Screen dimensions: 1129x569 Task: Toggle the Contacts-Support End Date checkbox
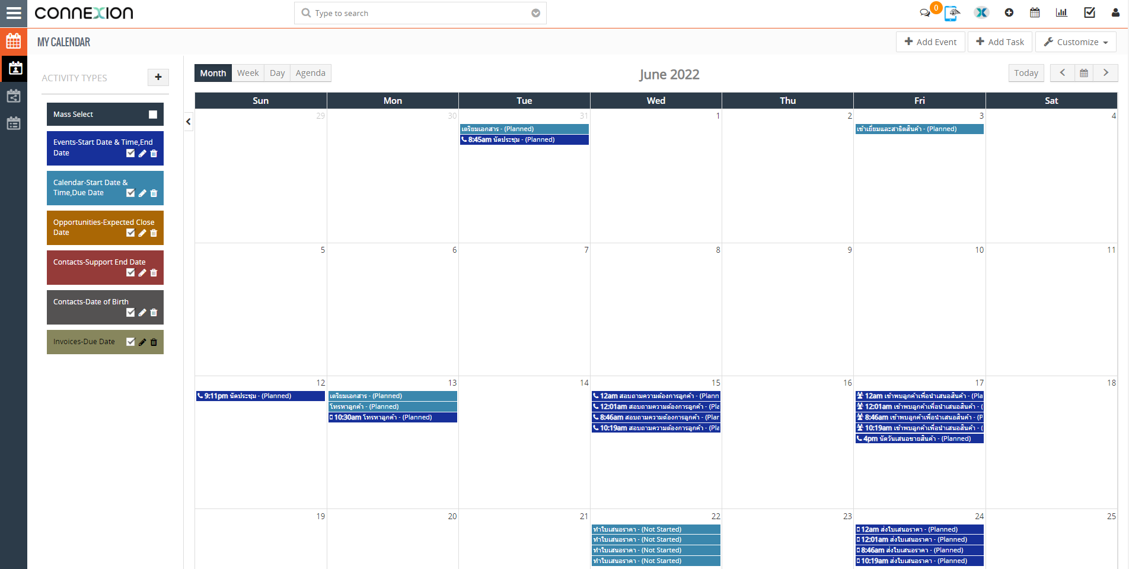coord(130,273)
